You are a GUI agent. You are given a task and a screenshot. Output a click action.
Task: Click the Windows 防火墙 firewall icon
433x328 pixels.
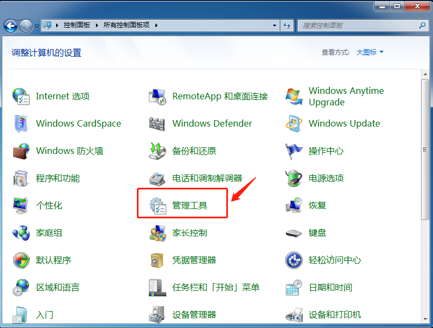click(21, 151)
